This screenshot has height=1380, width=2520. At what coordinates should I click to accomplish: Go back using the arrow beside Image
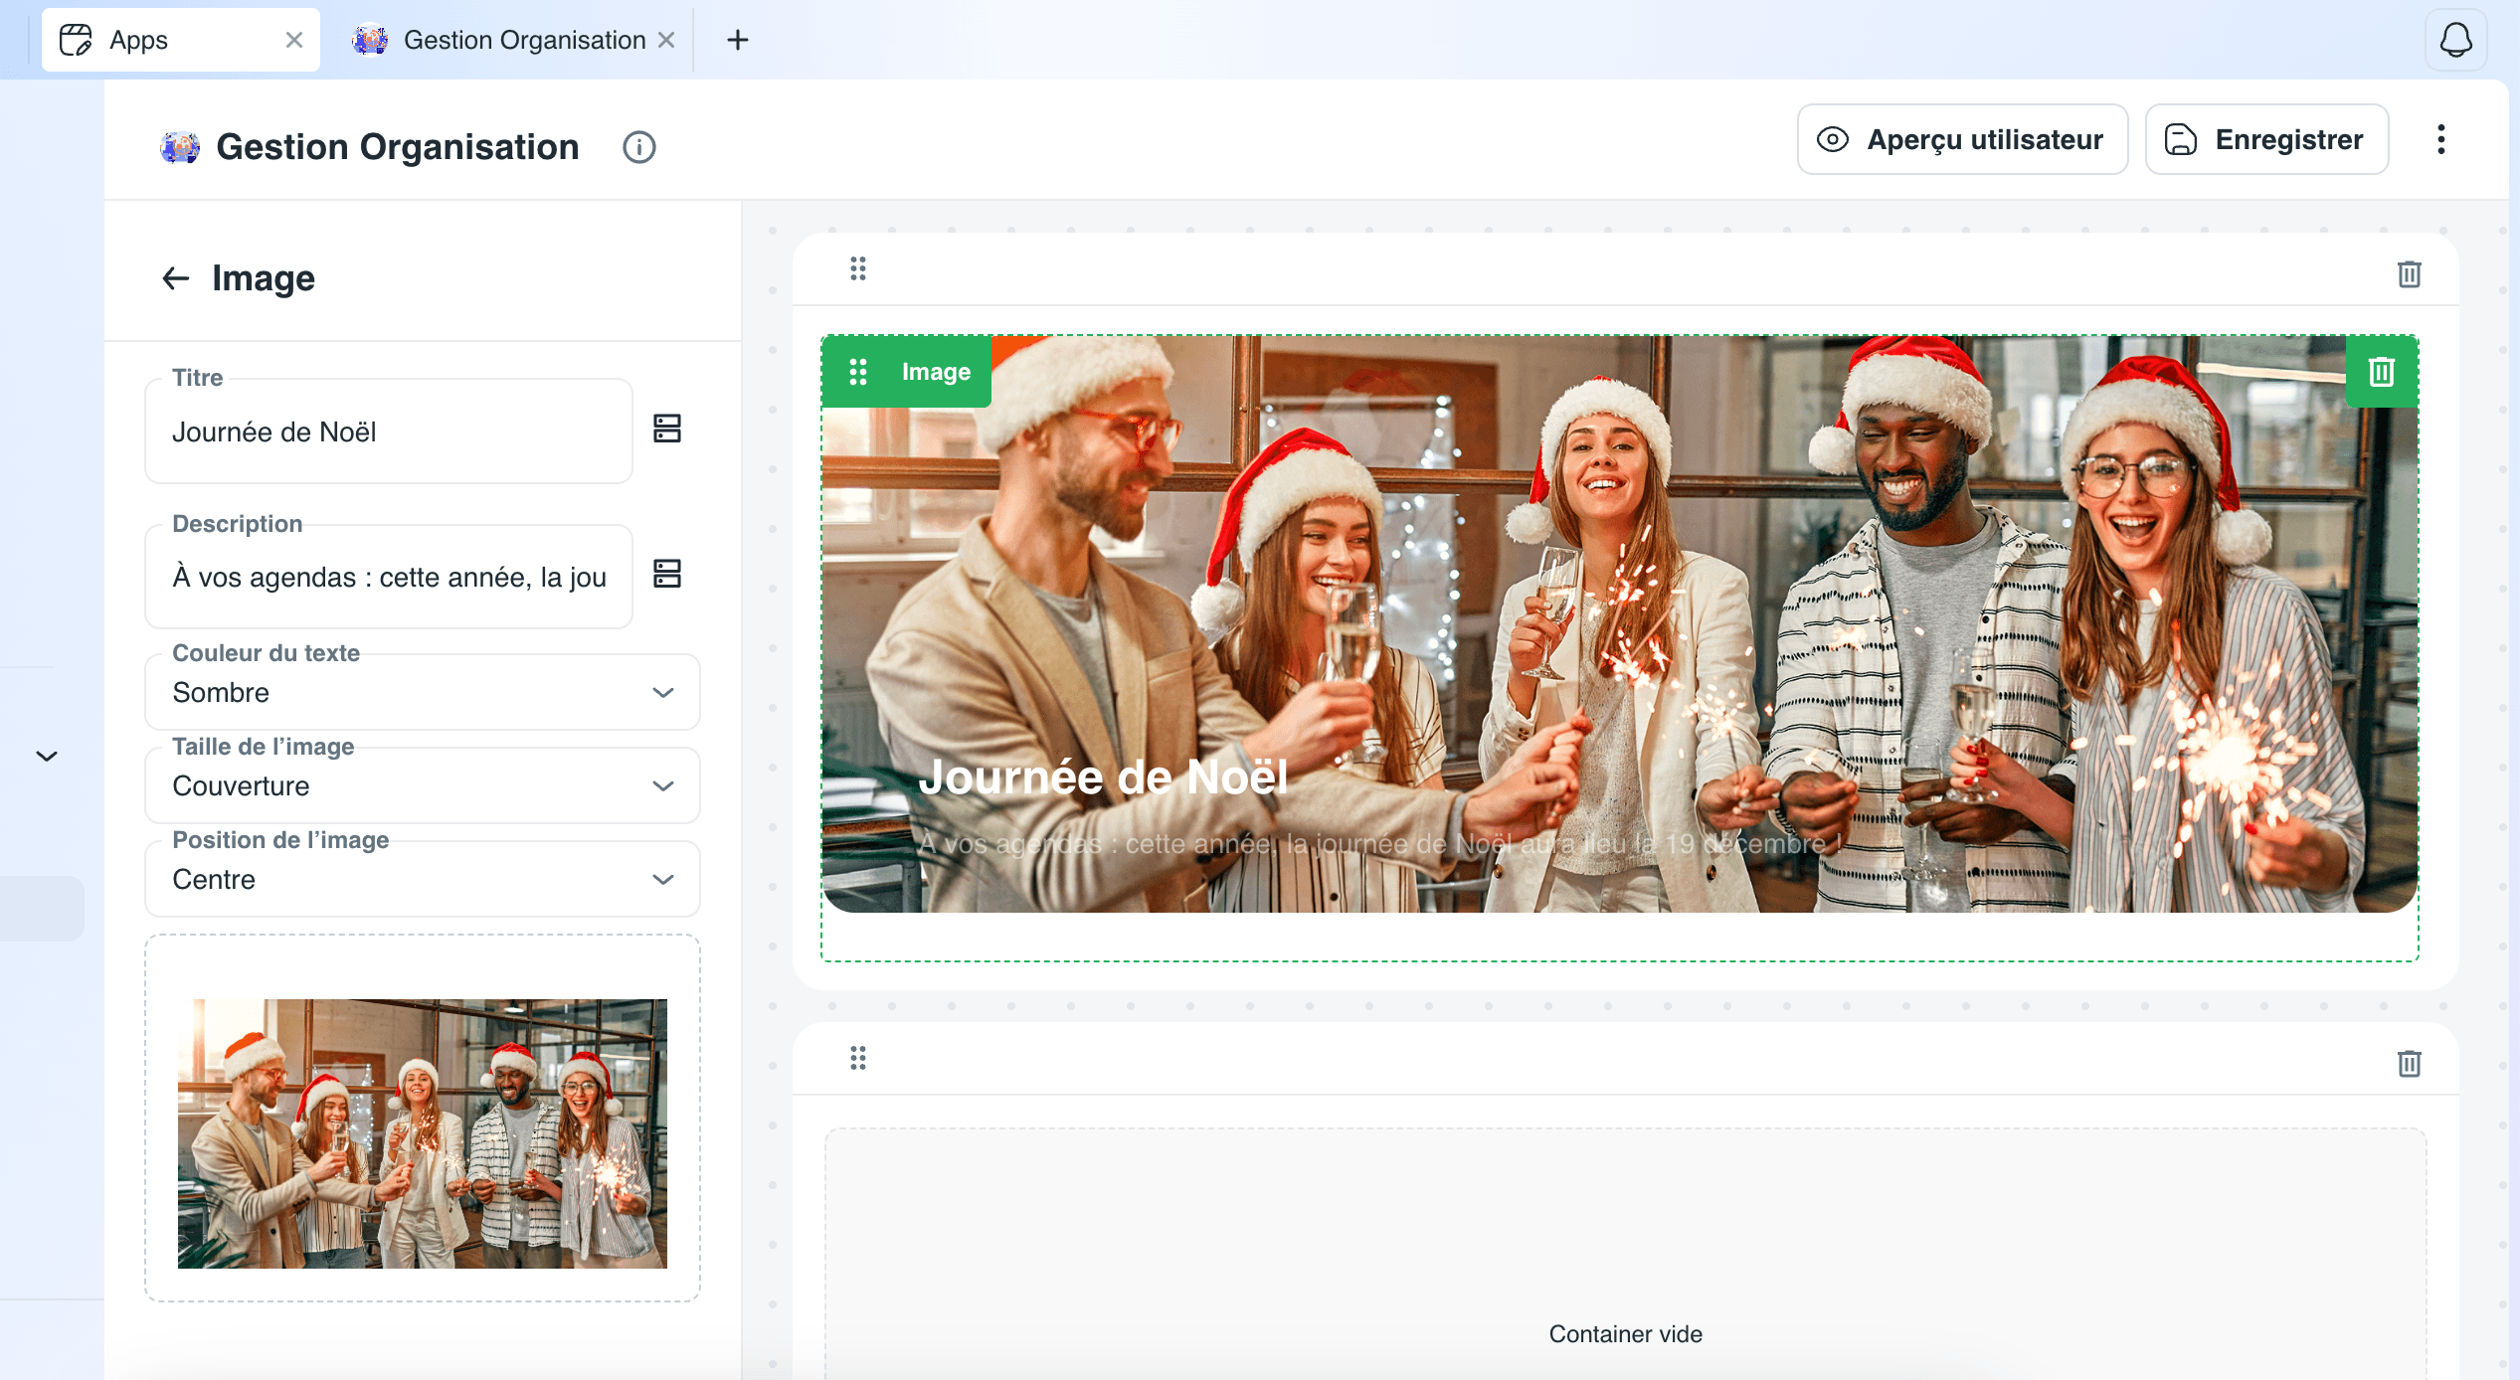176,278
